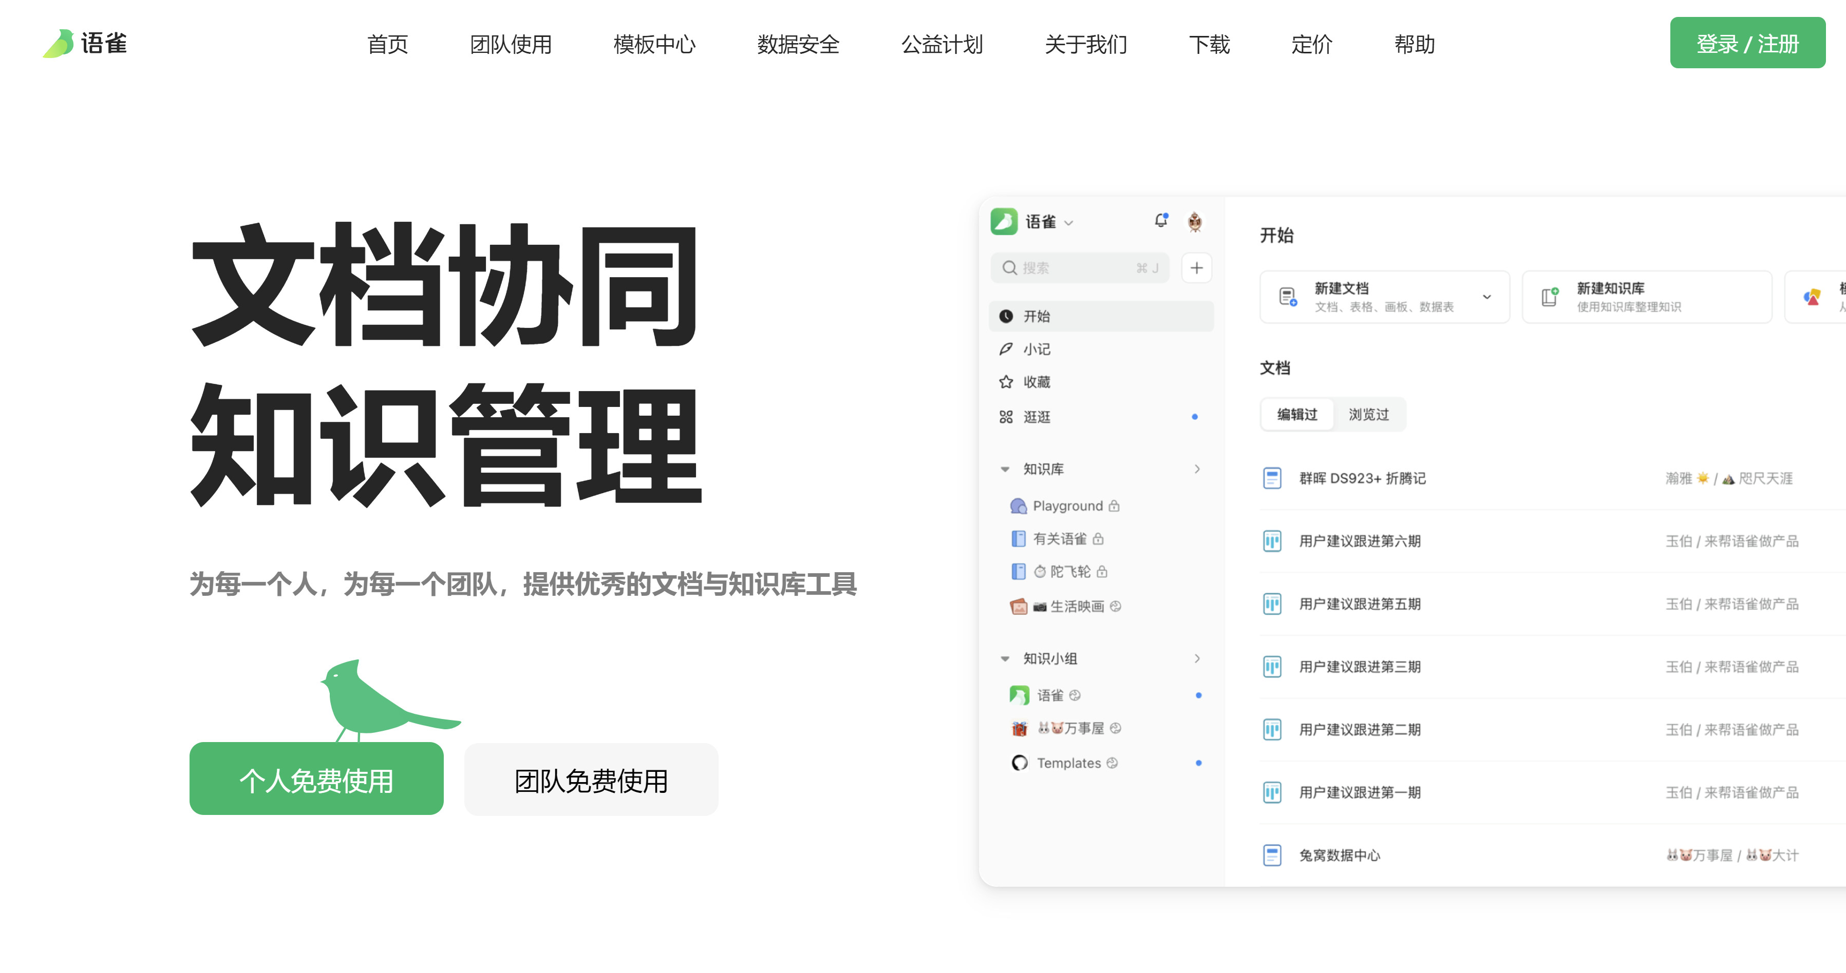The image size is (1846, 973).
Task: Open the 定价 nav menu item
Action: (1311, 44)
